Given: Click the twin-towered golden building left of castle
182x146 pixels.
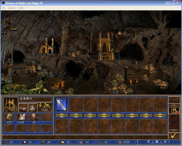Looking at the screenshot, I should point(48,46).
